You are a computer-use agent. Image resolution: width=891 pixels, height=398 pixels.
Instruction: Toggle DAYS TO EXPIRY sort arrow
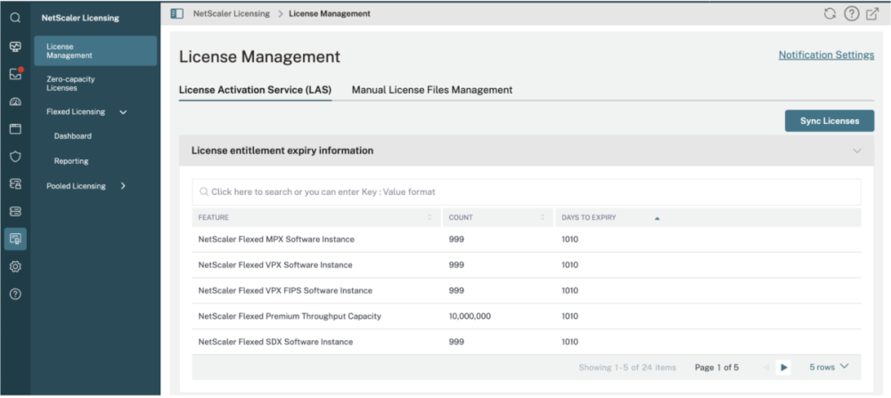657,217
